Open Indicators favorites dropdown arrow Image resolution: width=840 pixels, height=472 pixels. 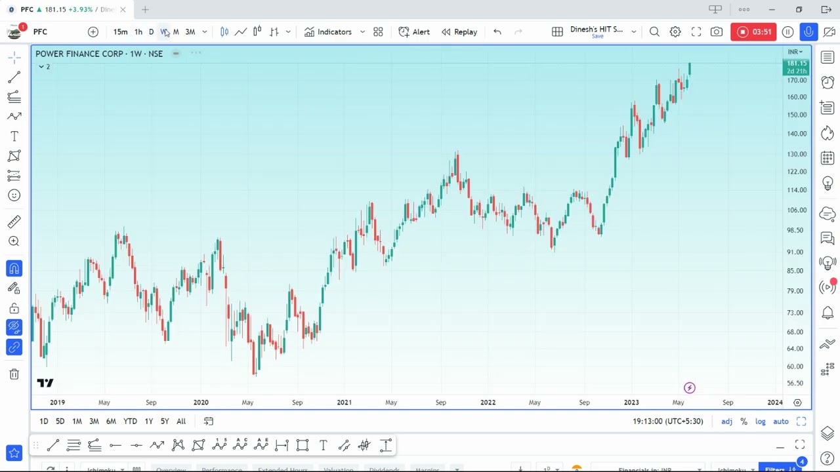362,31
